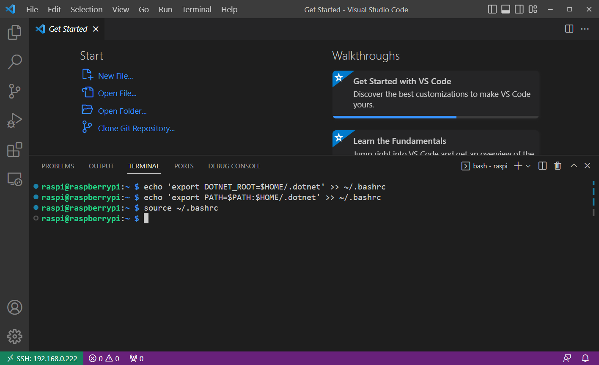The height and width of the screenshot is (365, 599).
Task: Click the Accounts icon in activity bar
Action: [14, 307]
